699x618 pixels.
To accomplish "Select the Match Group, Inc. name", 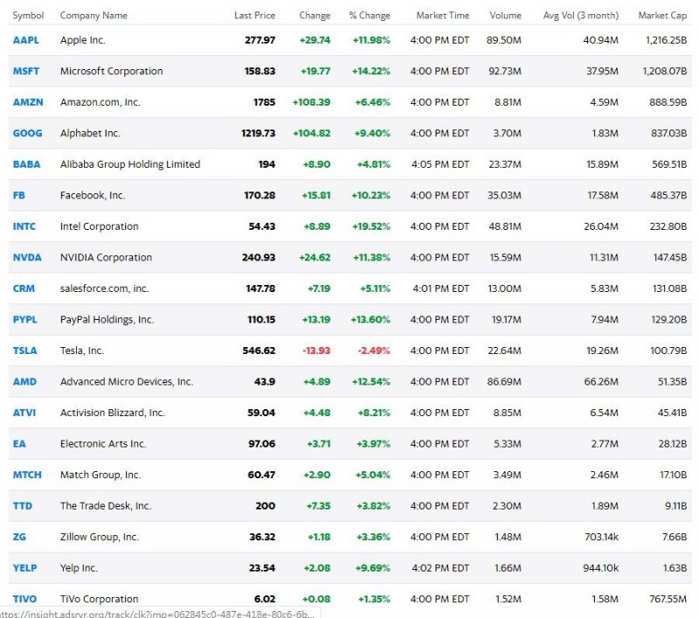I will (x=100, y=475).
